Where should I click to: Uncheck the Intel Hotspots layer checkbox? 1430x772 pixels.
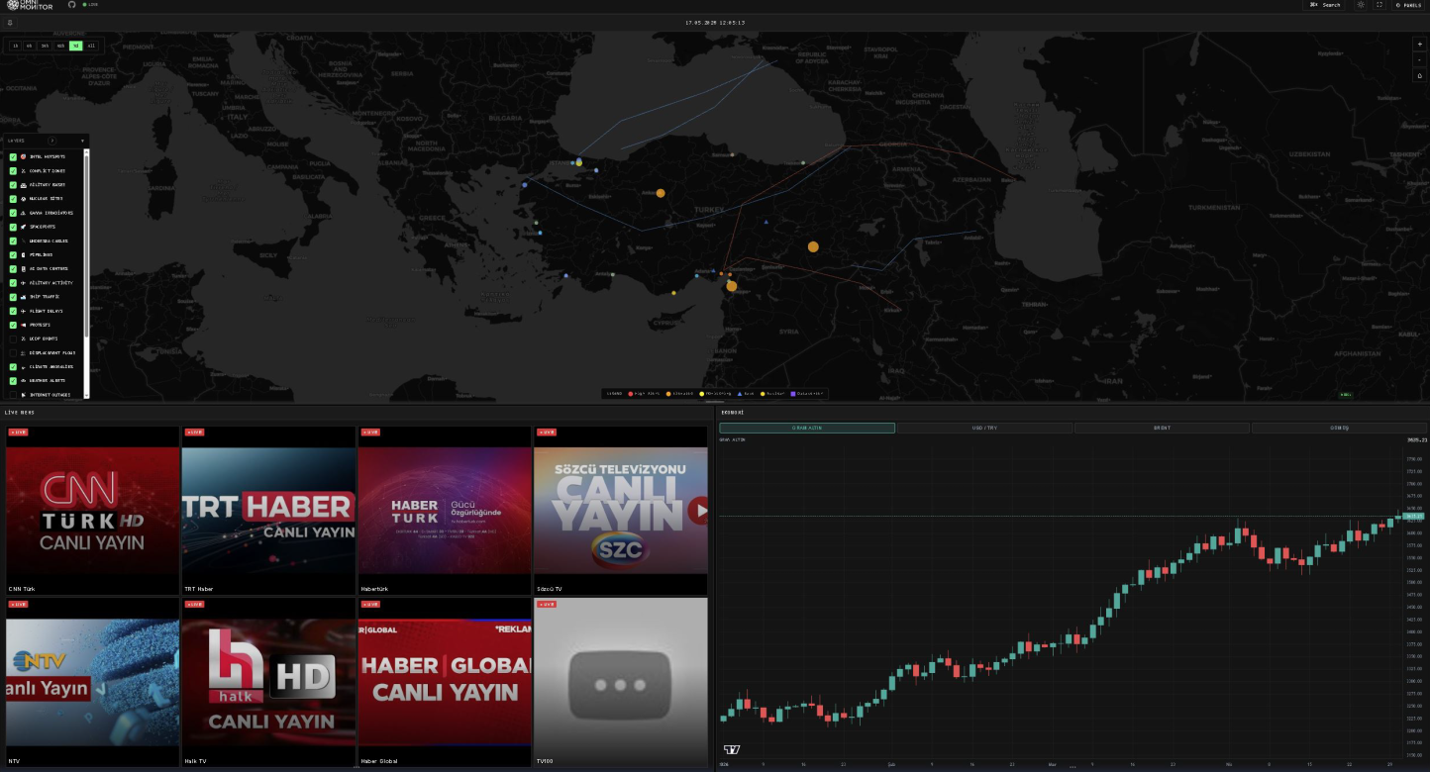13,157
